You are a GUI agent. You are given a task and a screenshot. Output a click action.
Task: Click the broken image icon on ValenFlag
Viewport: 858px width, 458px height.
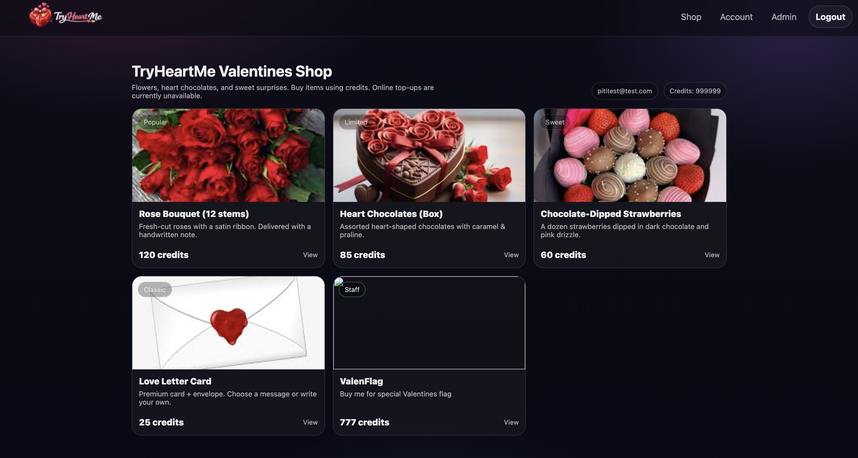pos(338,282)
